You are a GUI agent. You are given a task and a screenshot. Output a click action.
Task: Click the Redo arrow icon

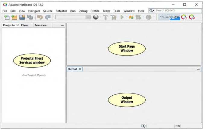coord(48,17)
